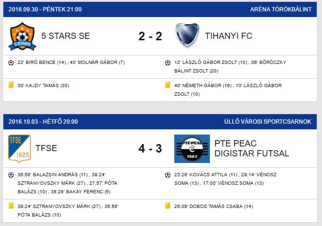Open the TFSE team name link
This screenshot has width=322, height=226.
point(46,148)
